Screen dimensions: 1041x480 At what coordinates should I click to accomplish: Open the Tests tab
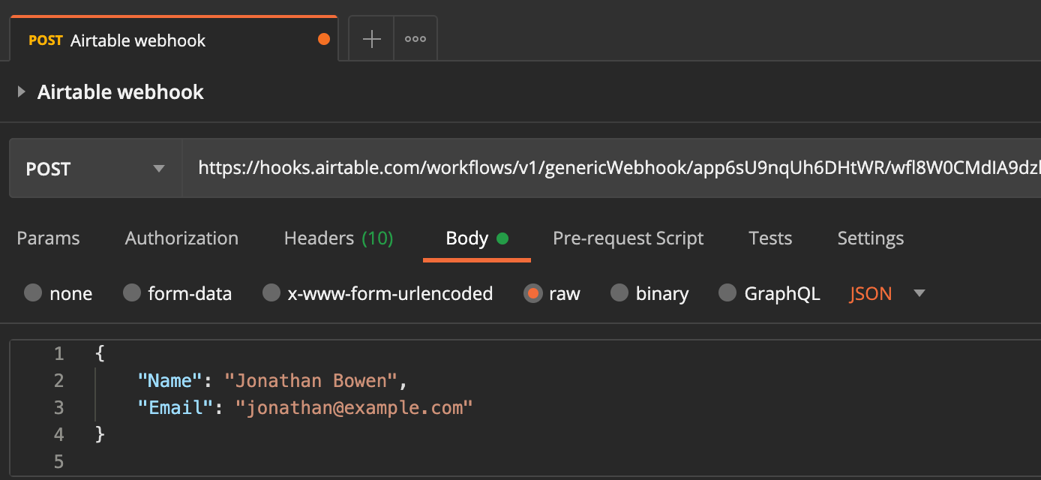770,238
